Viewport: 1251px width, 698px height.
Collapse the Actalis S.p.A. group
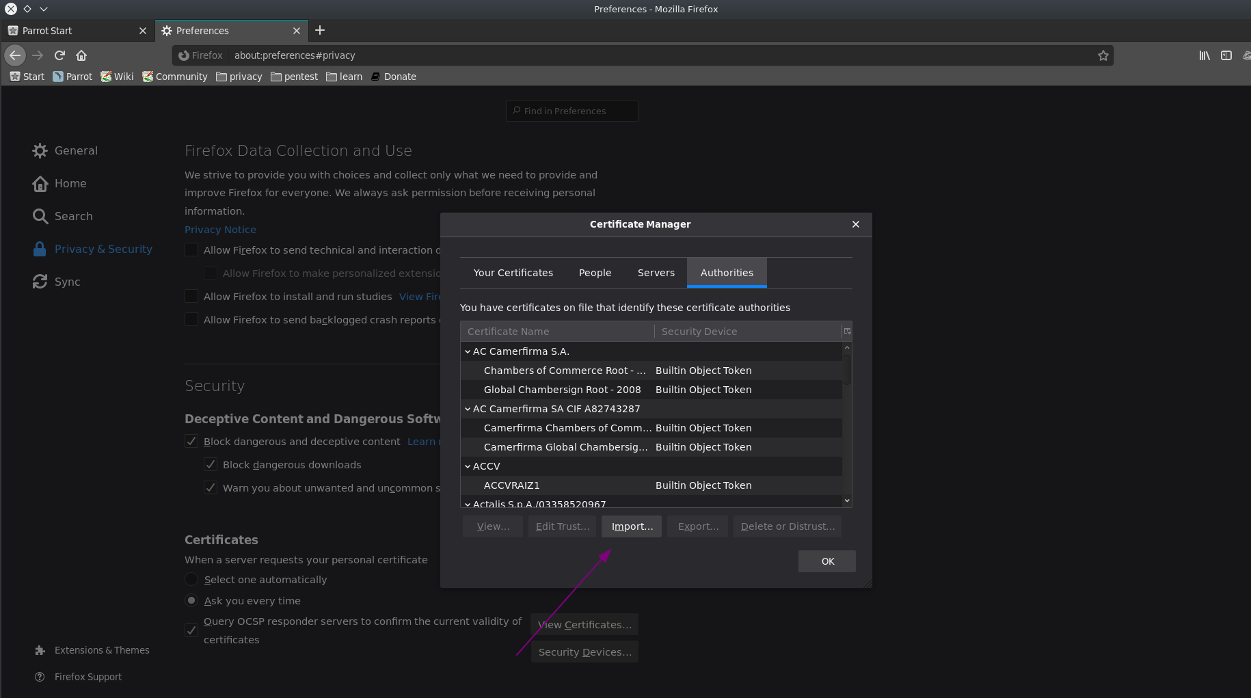click(x=468, y=505)
